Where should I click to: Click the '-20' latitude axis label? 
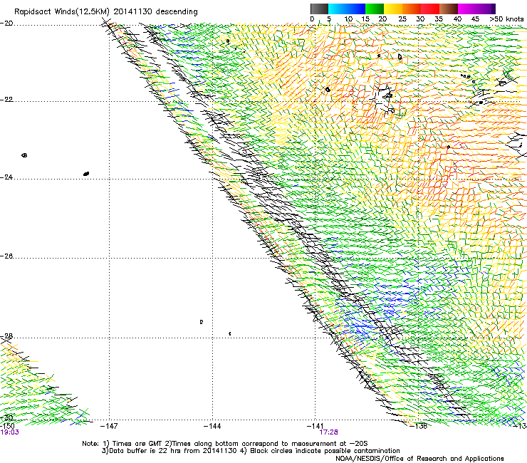pos(6,24)
